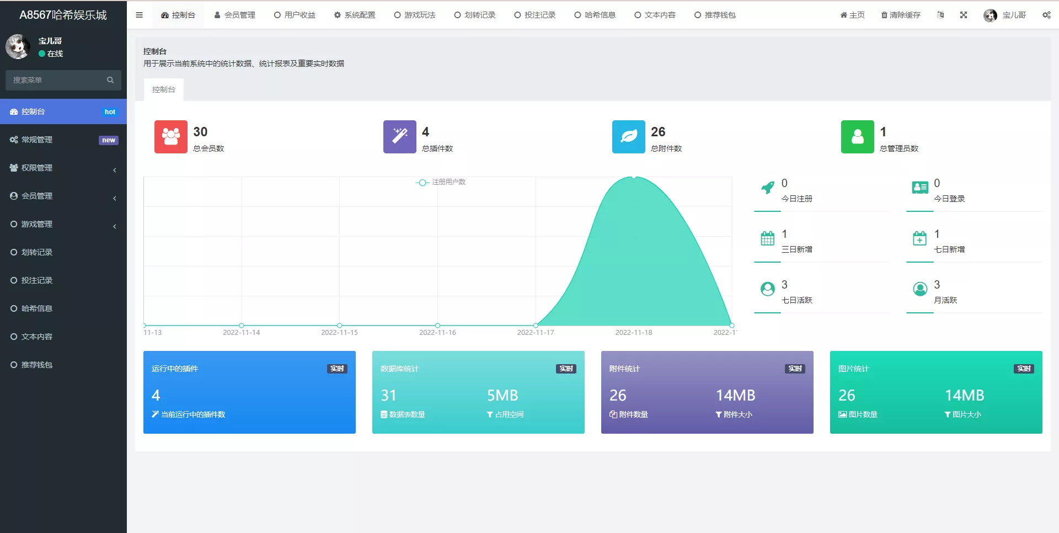Open 主页 link in top right

click(852, 15)
